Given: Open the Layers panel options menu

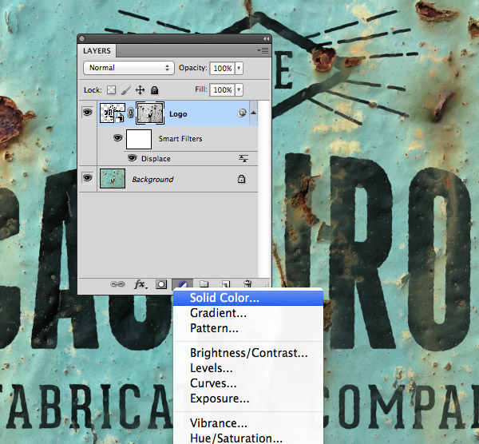Looking at the screenshot, I should [263, 50].
